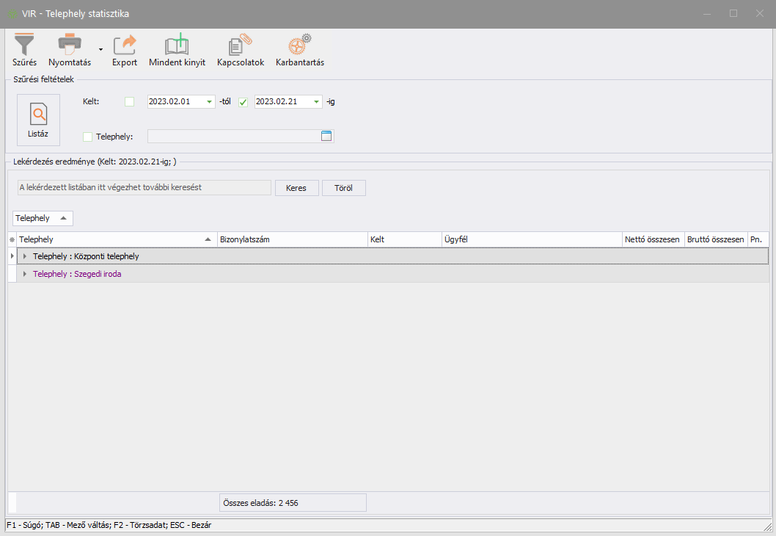776x536 pixels.
Task: Open the 2023.02.01 start date picker
Action: 210,102
